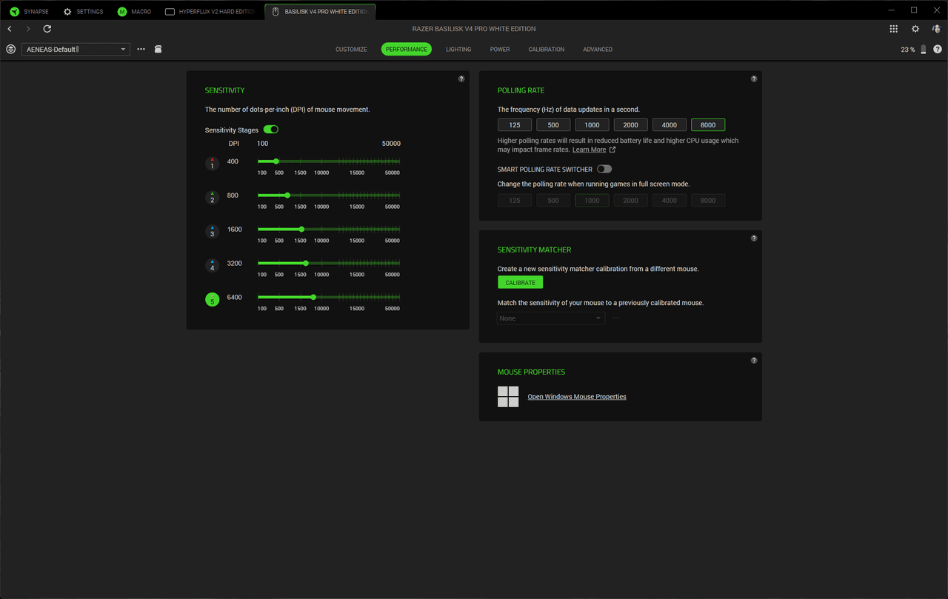
Task: Select sensitivity stage 1 badge
Action: [213, 164]
